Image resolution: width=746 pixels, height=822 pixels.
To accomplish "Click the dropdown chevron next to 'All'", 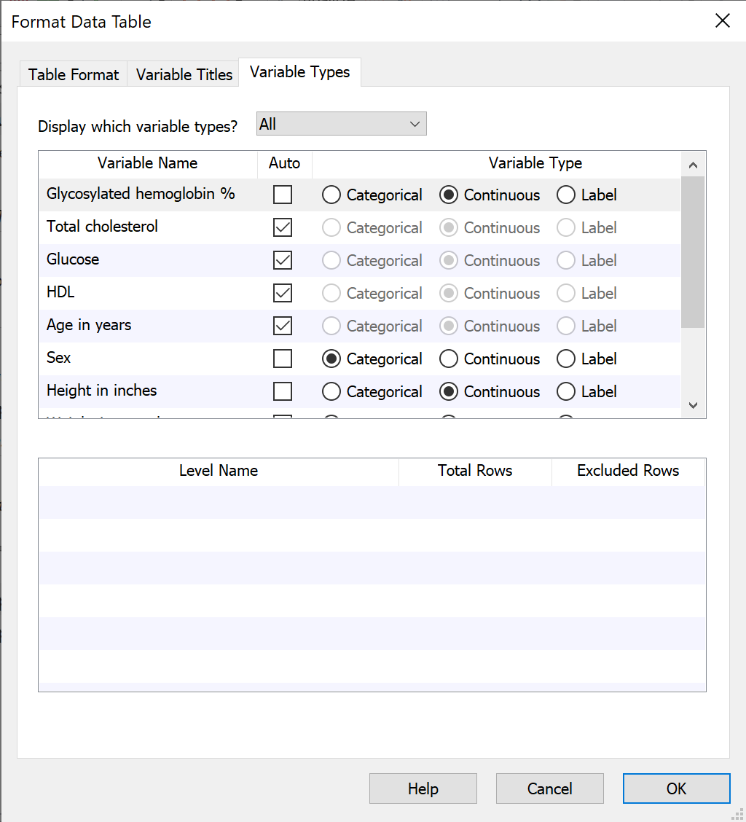I will point(415,123).
